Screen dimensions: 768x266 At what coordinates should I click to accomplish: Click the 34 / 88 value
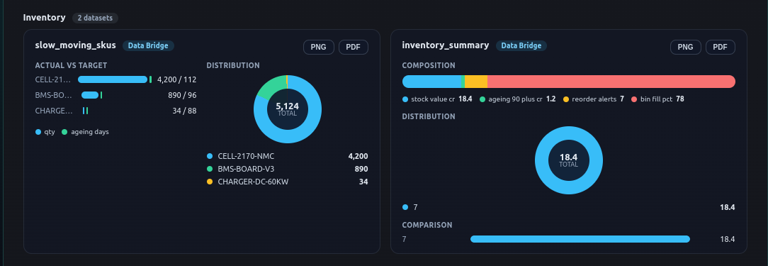coord(184,111)
